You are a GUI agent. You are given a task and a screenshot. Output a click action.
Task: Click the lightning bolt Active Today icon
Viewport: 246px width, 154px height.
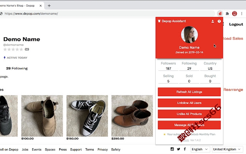pyautogui.click(x=5, y=58)
